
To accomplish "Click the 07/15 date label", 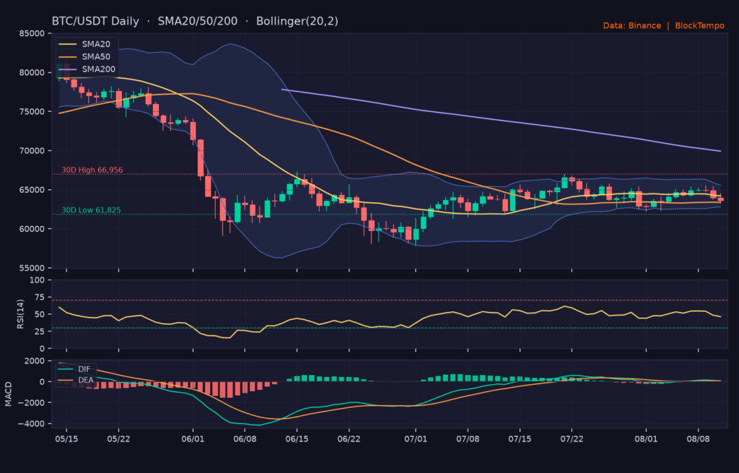I will tap(520, 439).
